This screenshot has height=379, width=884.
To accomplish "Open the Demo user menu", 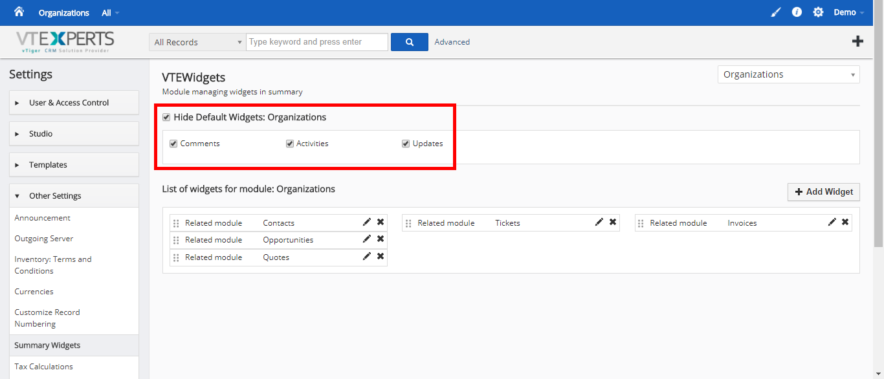I will pyautogui.click(x=848, y=12).
